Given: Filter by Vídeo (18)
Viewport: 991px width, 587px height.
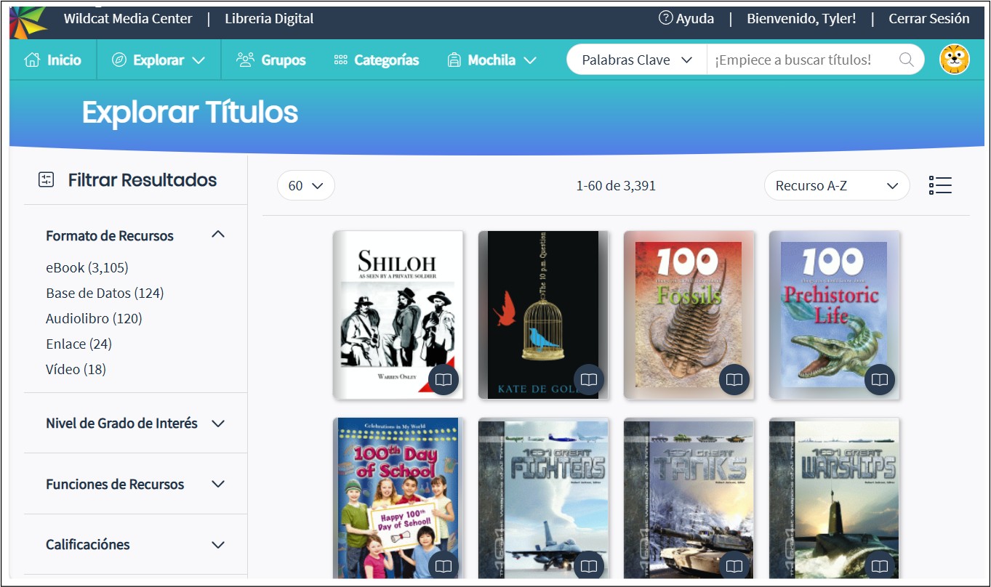Looking at the screenshot, I should 76,369.
